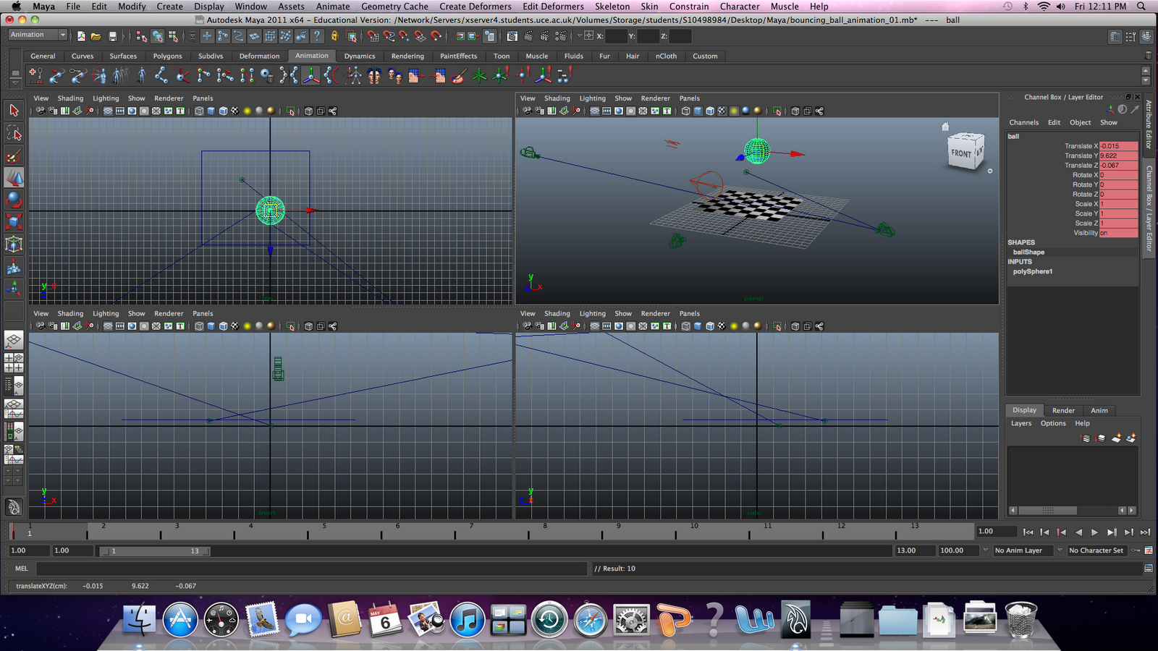Show the Attribute Editor icon top right
The height and width of the screenshot is (651, 1158).
[x=1115, y=36]
